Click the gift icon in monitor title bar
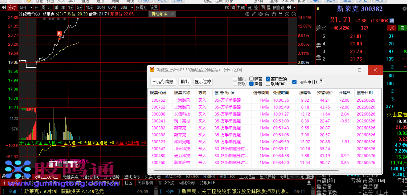The width and height of the screenshot is (407, 195). pos(152,70)
